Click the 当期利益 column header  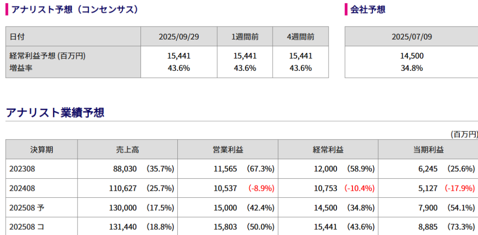click(428, 149)
